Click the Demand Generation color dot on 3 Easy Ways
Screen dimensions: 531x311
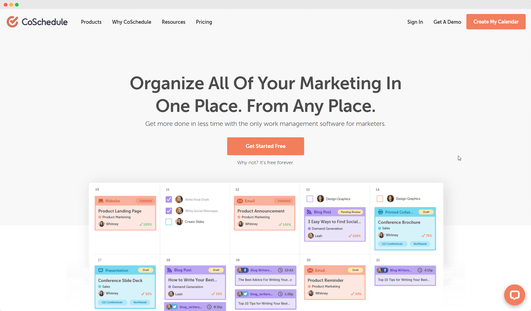[x=309, y=228]
